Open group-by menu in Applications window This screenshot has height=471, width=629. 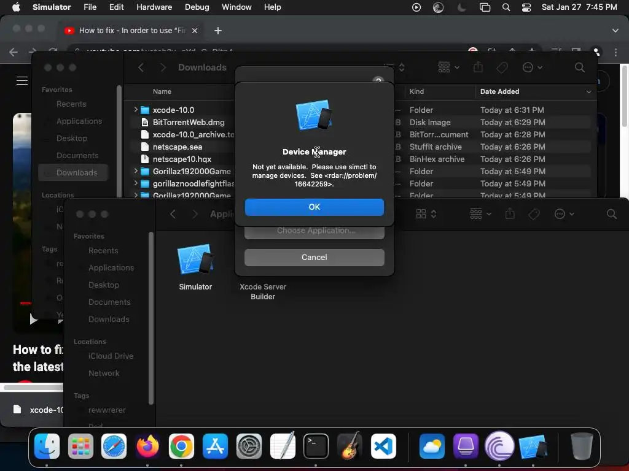tap(480, 214)
